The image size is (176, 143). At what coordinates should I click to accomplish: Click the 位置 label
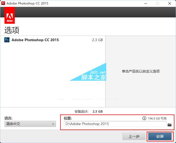[68, 118]
